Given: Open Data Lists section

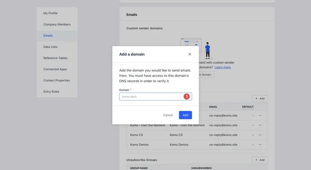Looking at the screenshot, I should click(x=50, y=47).
